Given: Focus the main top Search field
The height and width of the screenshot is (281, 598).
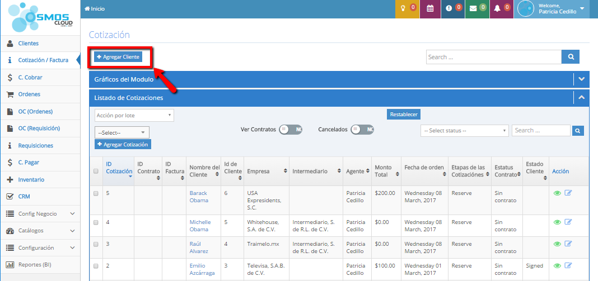Looking at the screenshot, I should (494, 57).
